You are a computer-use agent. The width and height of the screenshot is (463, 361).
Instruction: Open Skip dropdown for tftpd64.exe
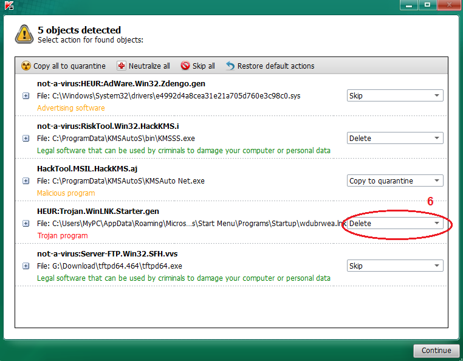pyautogui.click(x=394, y=266)
